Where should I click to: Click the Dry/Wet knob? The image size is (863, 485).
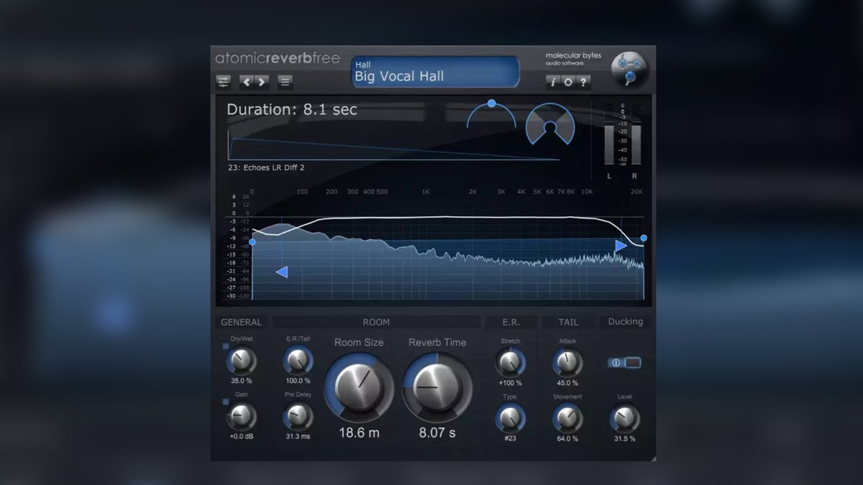(242, 360)
